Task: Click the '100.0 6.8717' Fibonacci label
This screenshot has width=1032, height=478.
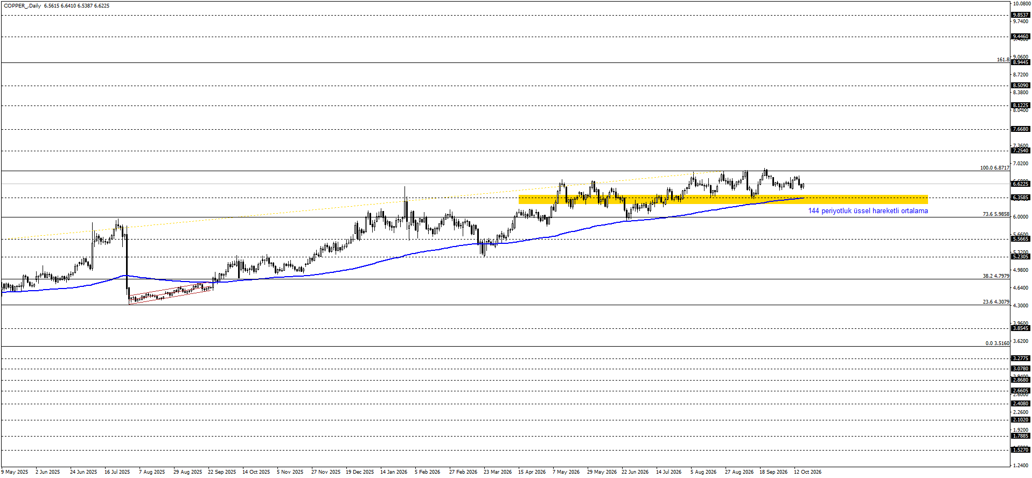Action: (x=994, y=168)
